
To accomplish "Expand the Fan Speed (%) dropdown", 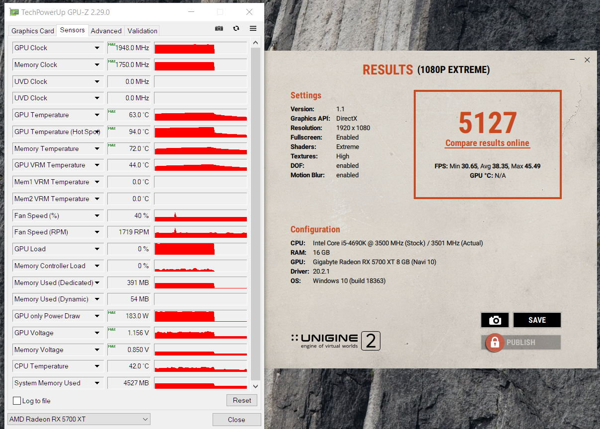I will (97, 216).
